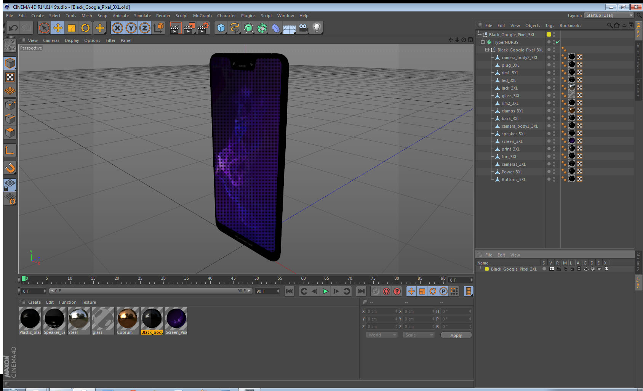Select the Screen_Pixel material swatch
Screen dimensions: 643x391
coord(176,321)
